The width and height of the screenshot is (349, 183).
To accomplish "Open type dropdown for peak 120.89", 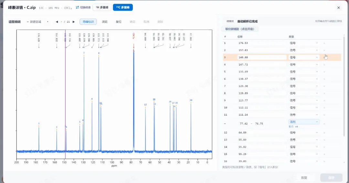I will [x=304, y=93].
